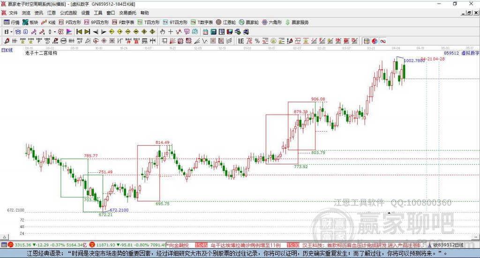This screenshot has width=480, height=258.
Task: Open the 浏览 menu
Action: tap(26, 13)
